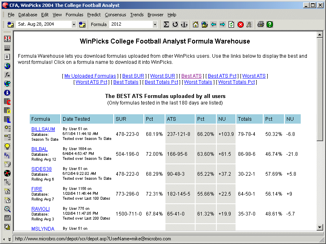Download the RAVIOLI formula link
Screen dimensions: 326x244
40,209
